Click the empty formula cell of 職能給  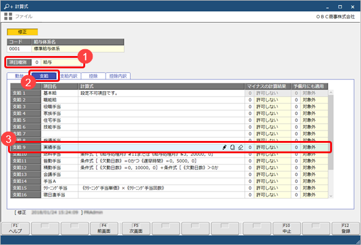pyautogui.click(x=161, y=100)
